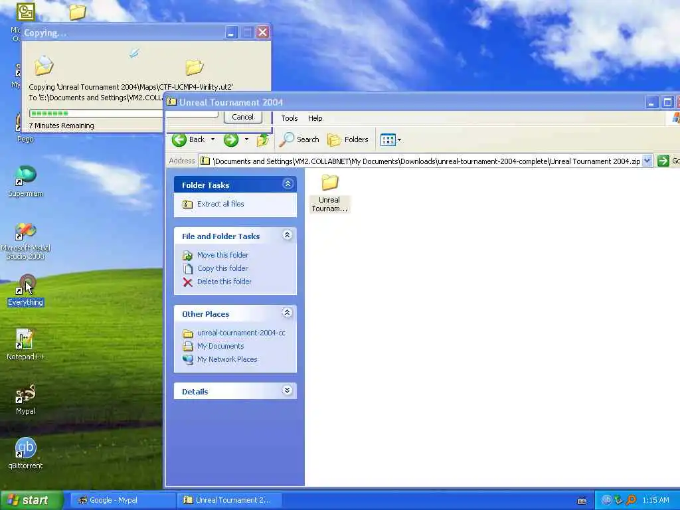This screenshot has height=510, width=680.
Task: Minimize the Copying dialog
Action: click(232, 32)
